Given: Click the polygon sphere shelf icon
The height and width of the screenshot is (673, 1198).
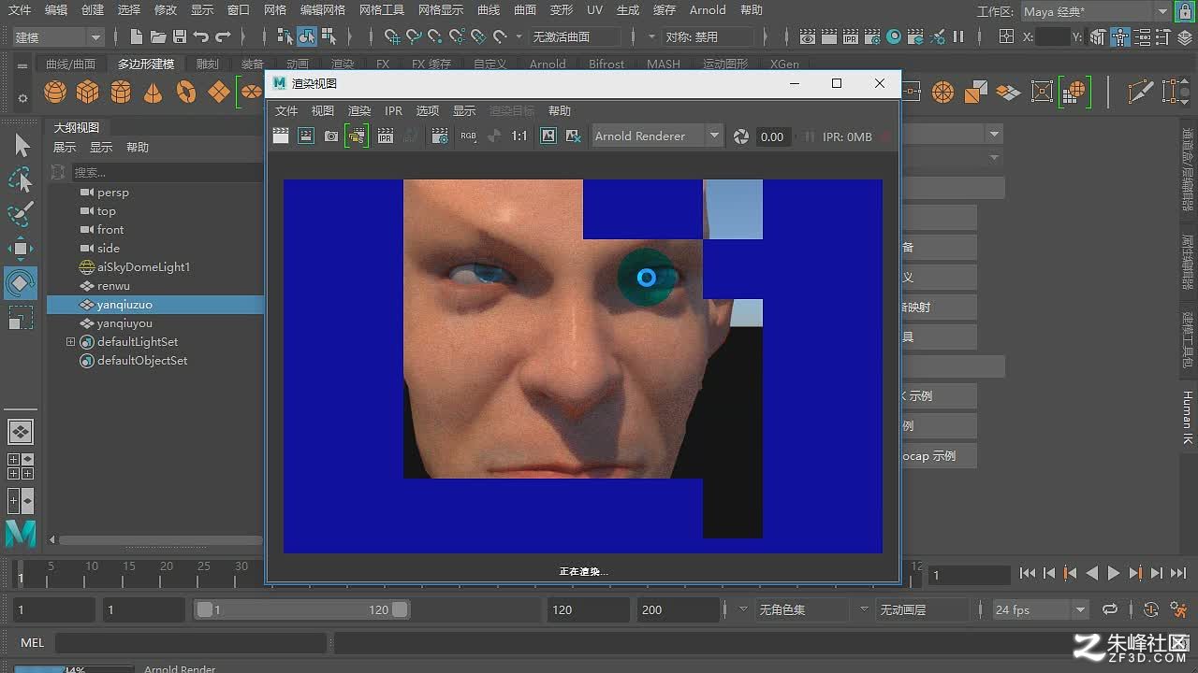Looking at the screenshot, I should (x=55, y=92).
